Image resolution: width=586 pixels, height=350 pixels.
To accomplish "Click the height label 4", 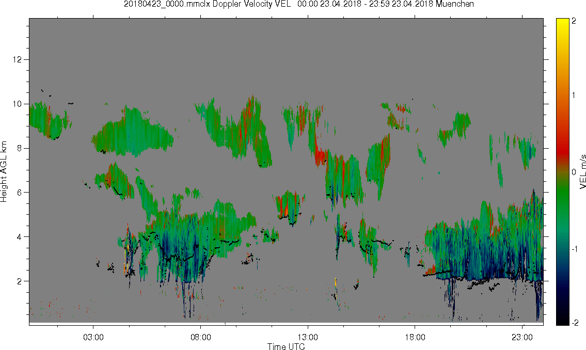I will [x=20, y=237].
